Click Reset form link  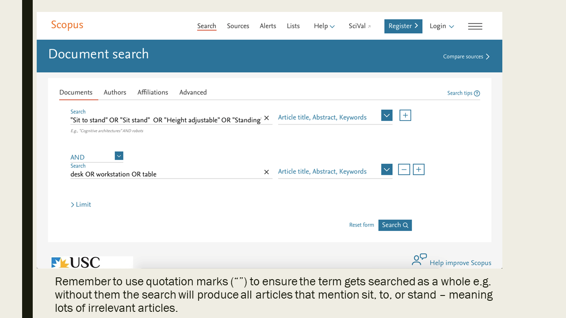(362, 225)
